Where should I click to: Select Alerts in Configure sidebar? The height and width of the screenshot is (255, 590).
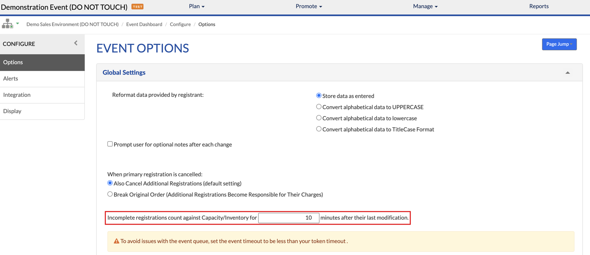42,79
